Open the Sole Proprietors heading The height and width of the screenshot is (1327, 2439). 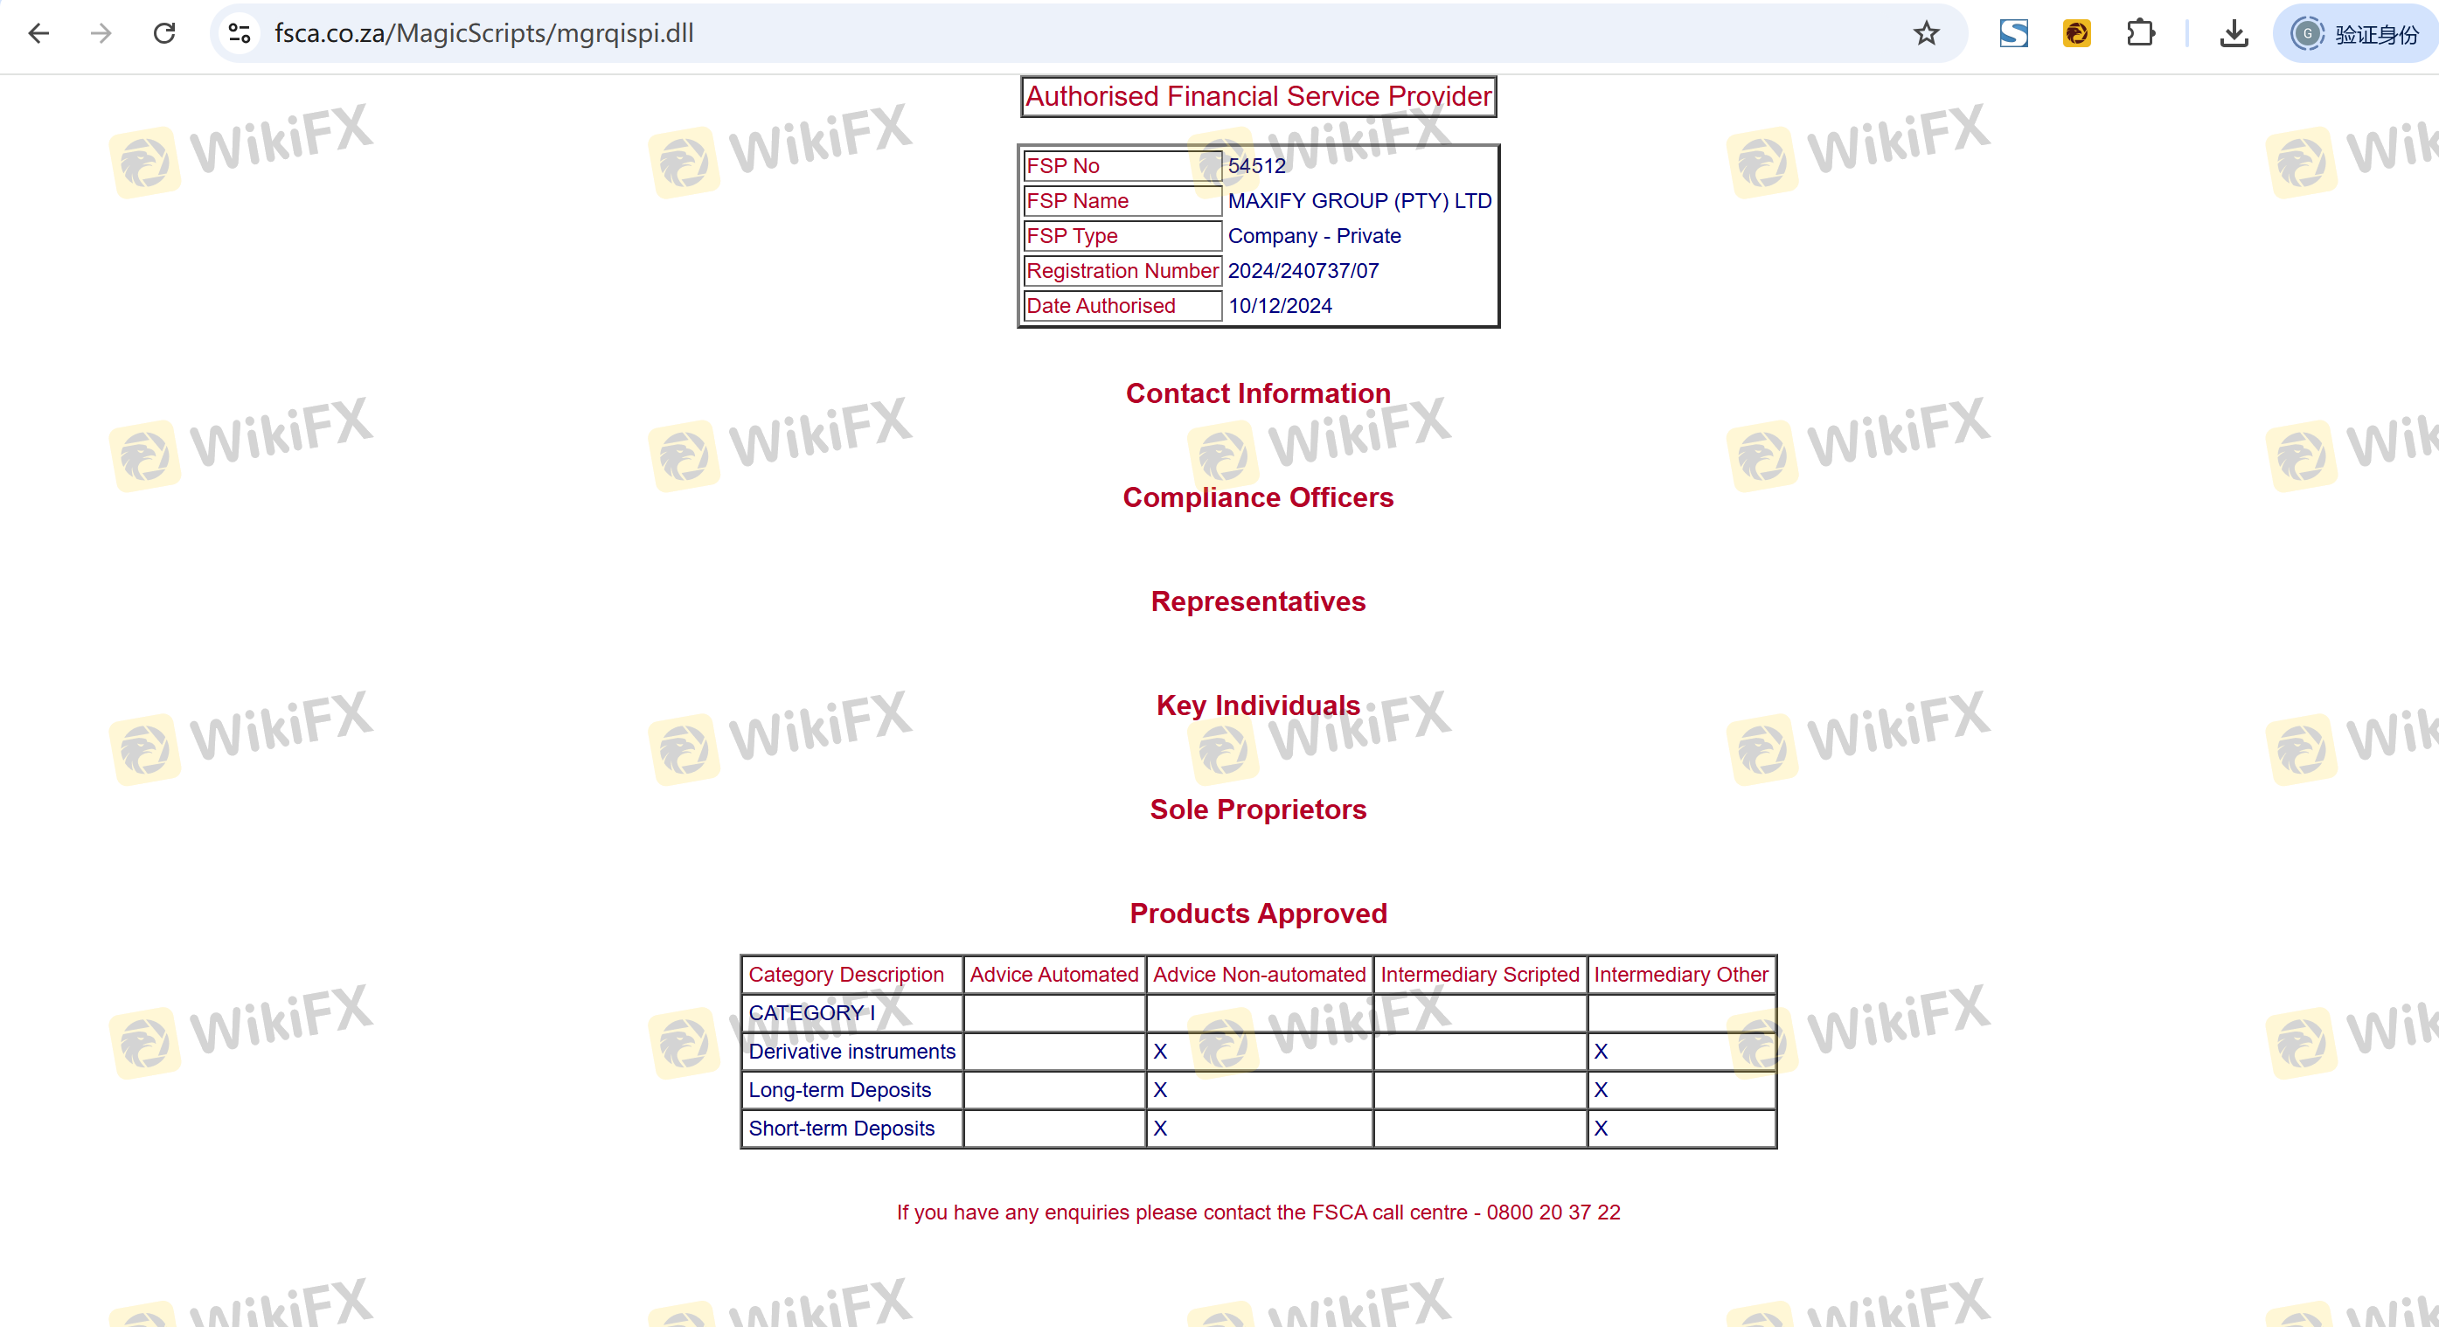[1257, 810]
